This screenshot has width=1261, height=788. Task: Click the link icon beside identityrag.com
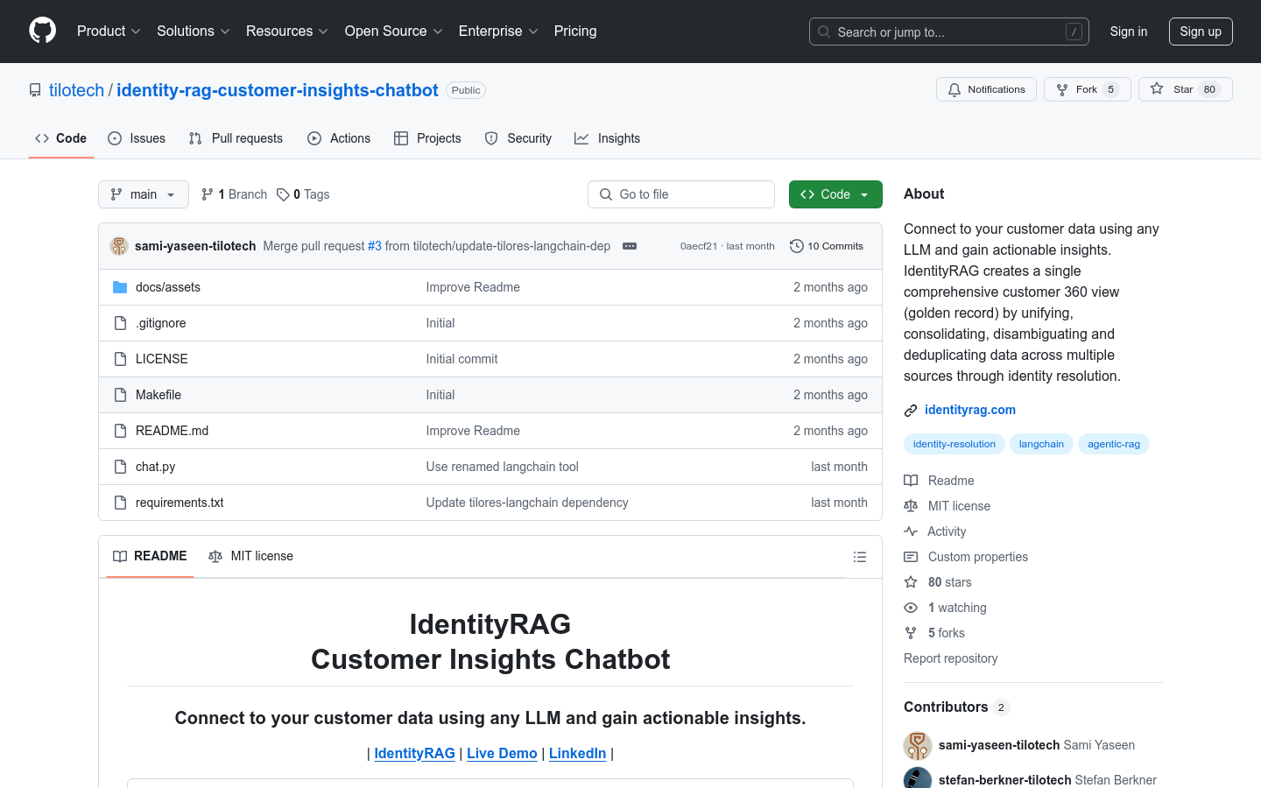[x=911, y=410]
